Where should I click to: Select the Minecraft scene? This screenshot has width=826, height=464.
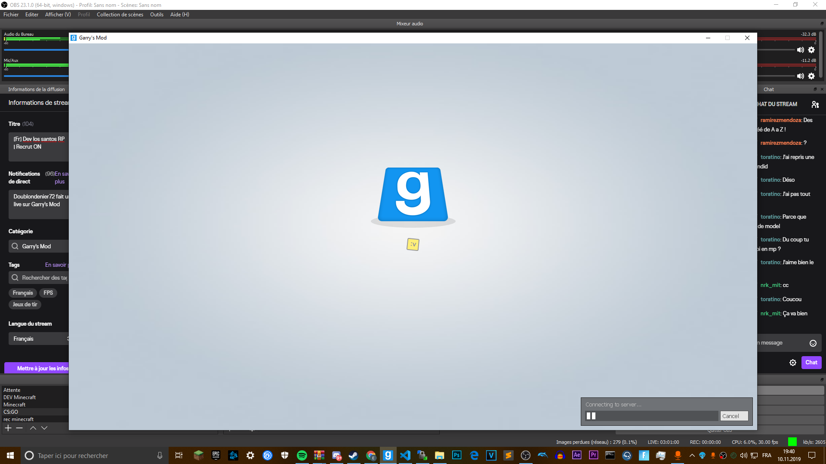(x=14, y=405)
